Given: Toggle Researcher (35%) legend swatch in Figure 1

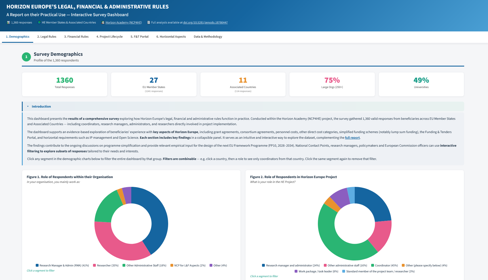Looking at the screenshot, I should 94,265.
